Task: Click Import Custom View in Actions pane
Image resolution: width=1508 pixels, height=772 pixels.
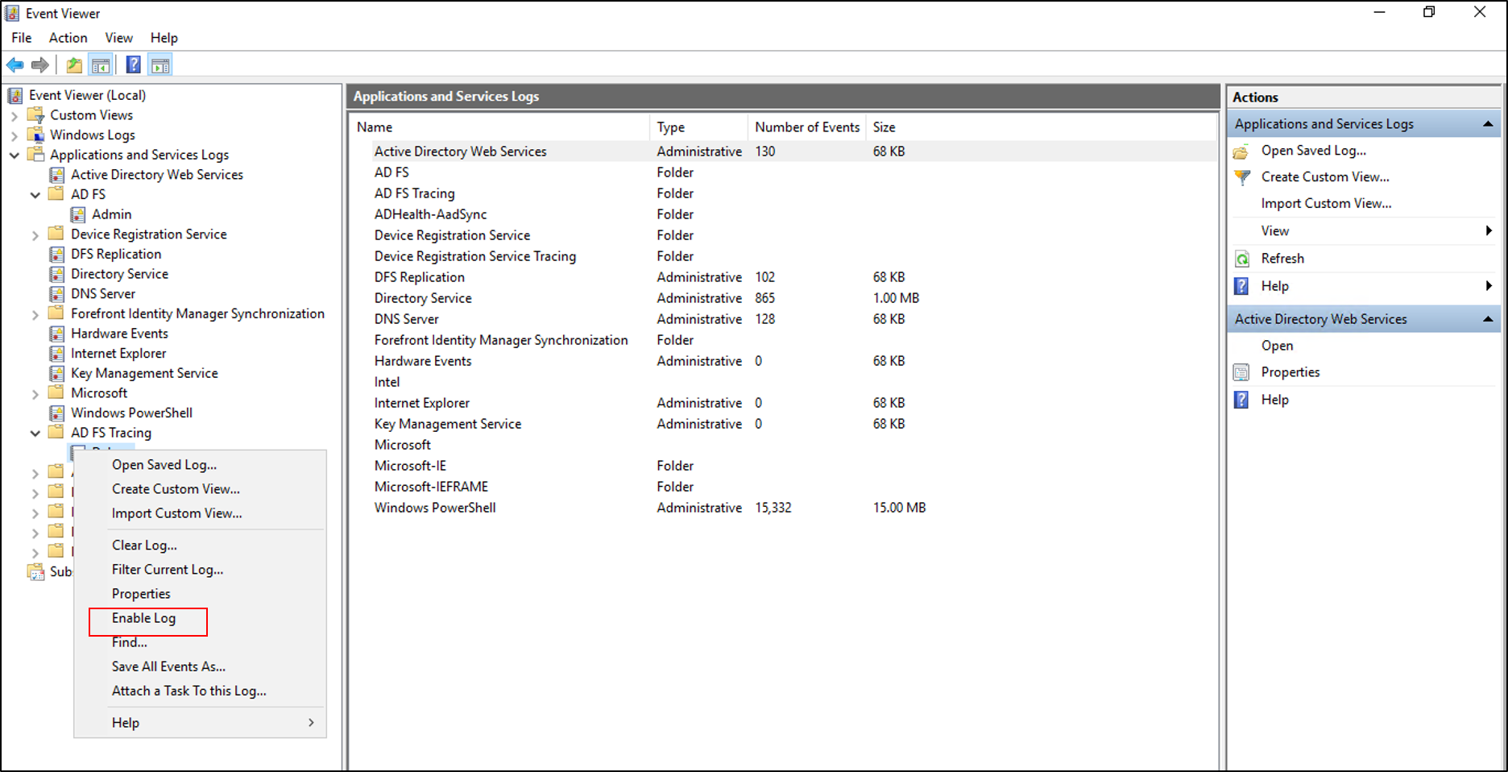Action: [x=1325, y=203]
